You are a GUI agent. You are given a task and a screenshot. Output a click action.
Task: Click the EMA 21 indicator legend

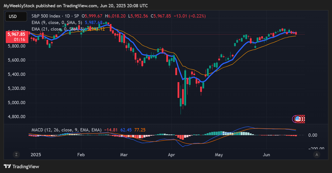pyautogui.click(x=58, y=29)
